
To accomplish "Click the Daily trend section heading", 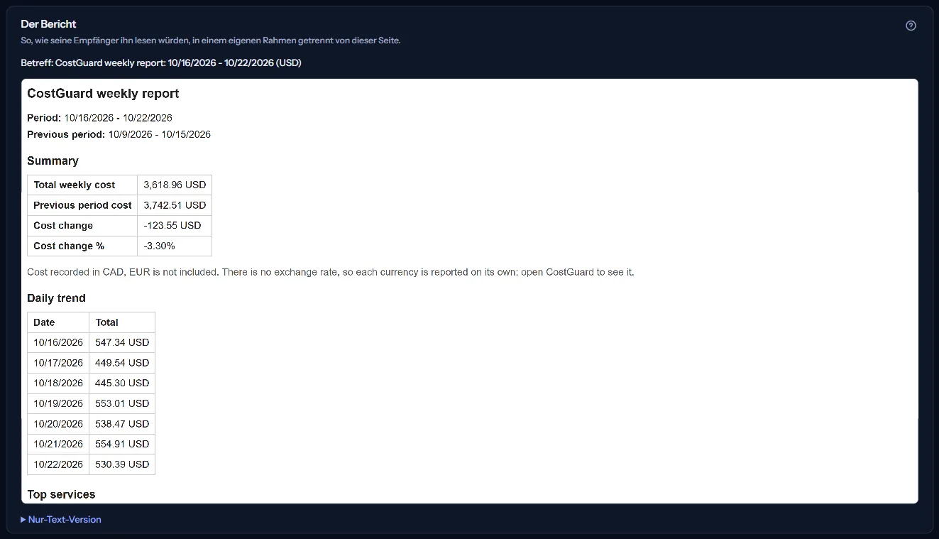I will (56, 298).
